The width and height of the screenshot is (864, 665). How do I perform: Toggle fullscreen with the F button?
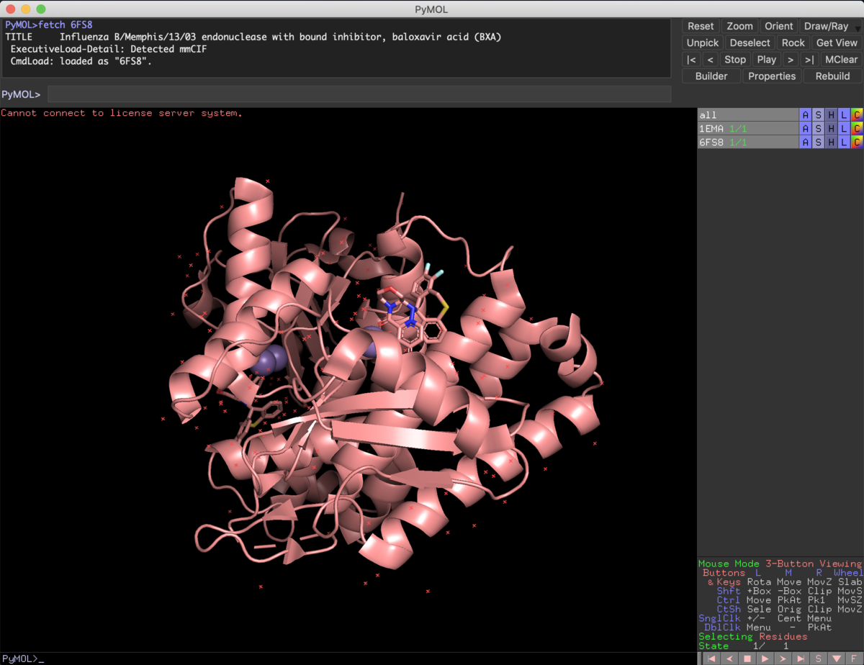click(x=855, y=659)
